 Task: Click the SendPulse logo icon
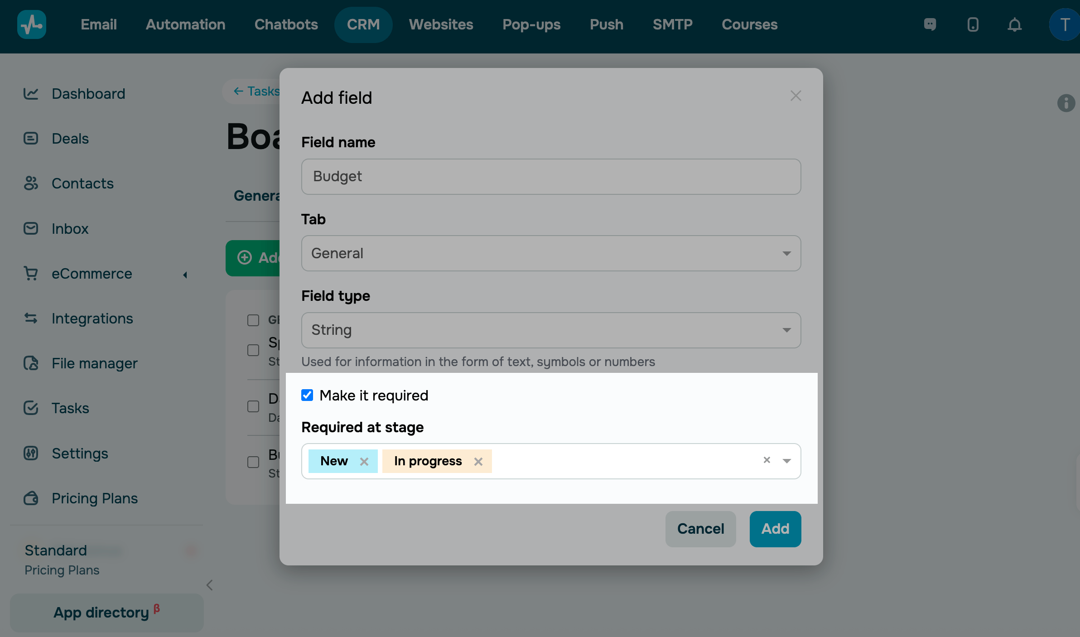point(32,24)
